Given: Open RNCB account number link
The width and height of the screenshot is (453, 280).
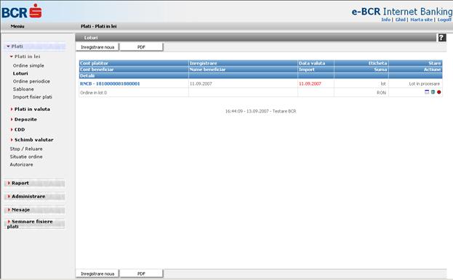Looking at the screenshot, I should 110,83.
